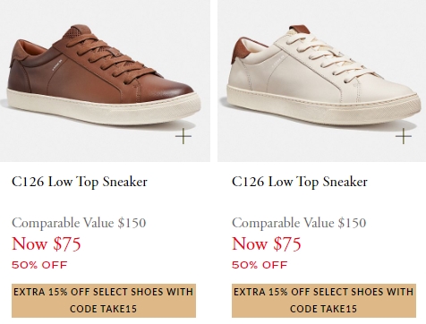The width and height of the screenshot is (426, 324).
Task: Click Comparable Value $150 text on left product
Action: (x=79, y=223)
